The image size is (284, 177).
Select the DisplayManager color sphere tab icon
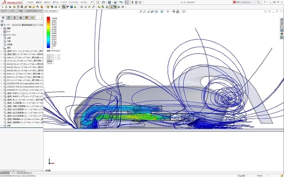click(x=27, y=18)
